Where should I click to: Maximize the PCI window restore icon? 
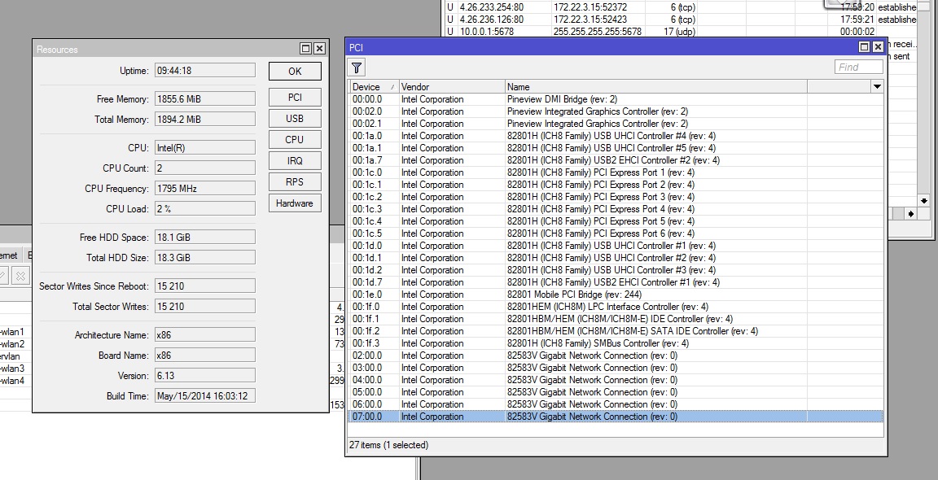865,46
